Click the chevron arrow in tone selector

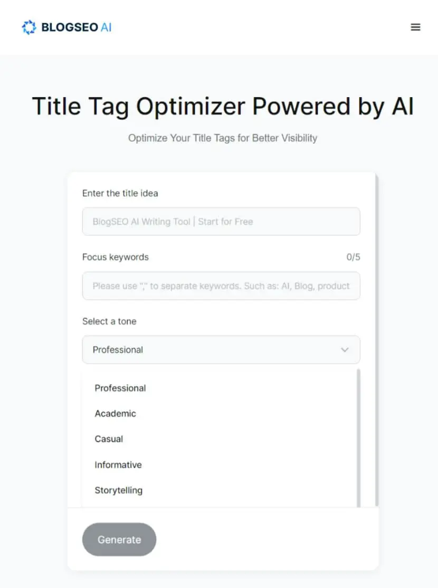tap(345, 349)
